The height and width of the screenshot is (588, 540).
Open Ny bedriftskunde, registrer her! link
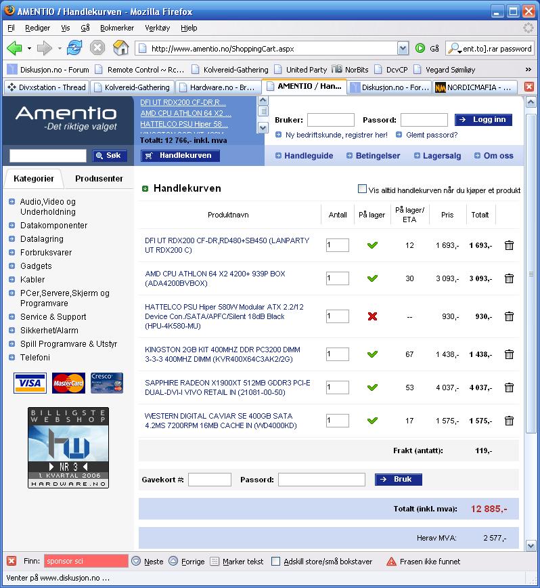pyautogui.click(x=336, y=135)
